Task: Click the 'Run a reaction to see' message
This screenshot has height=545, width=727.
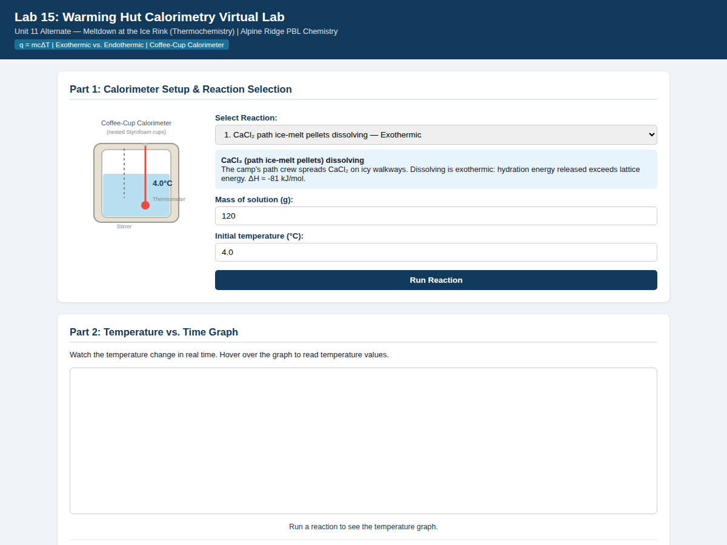Action: pos(363,527)
